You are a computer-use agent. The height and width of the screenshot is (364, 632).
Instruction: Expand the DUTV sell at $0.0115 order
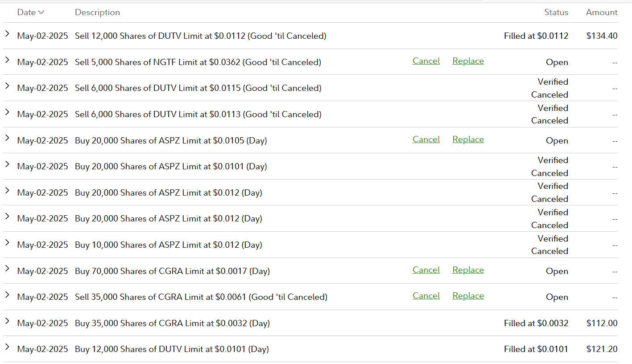pyautogui.click(x=7, y=86)
